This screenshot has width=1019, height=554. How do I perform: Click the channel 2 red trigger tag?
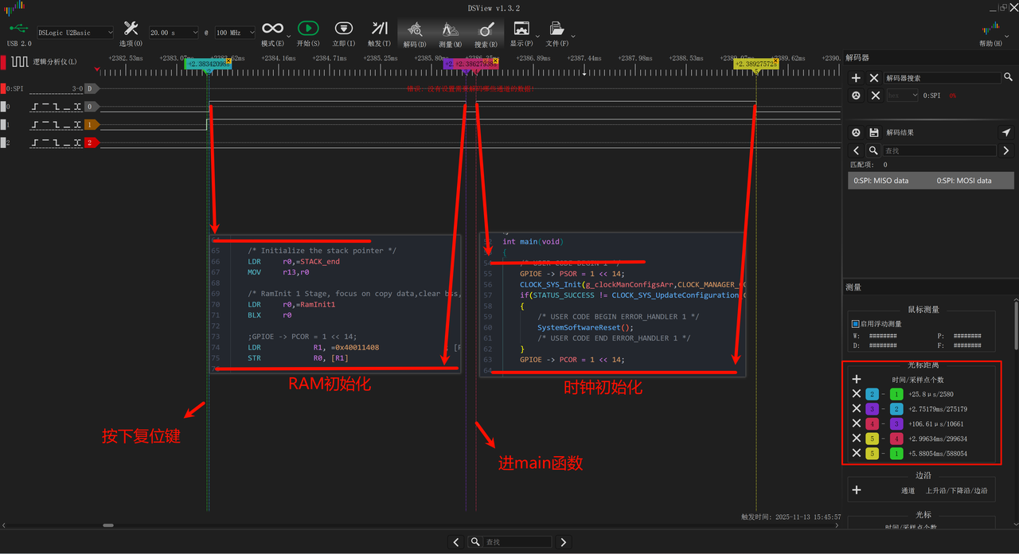(x=91, y=142)
